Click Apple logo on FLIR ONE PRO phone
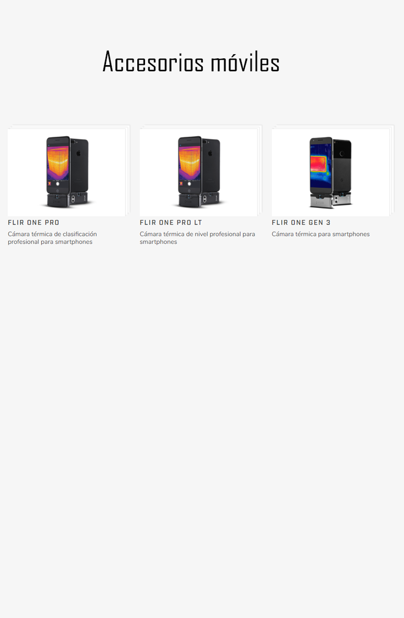Screen dimensions: 404x618 click(x=79, y=153)
